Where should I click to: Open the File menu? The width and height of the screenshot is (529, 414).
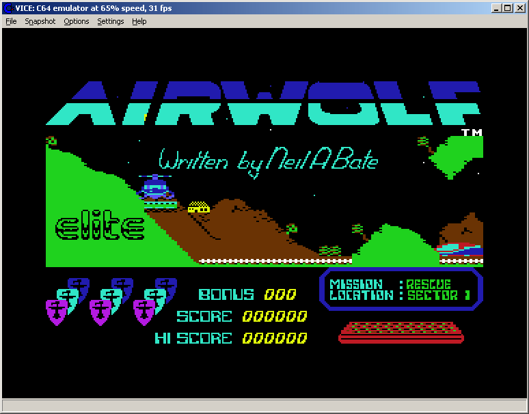[x=11, y=21]
